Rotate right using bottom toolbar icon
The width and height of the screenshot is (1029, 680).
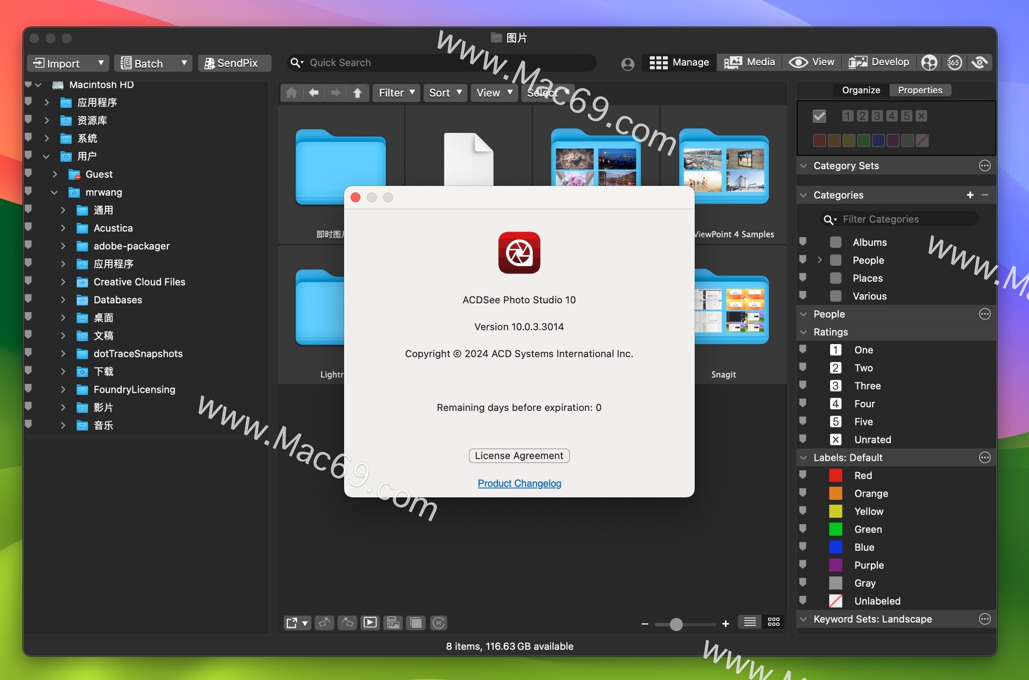tap(347, 623)
